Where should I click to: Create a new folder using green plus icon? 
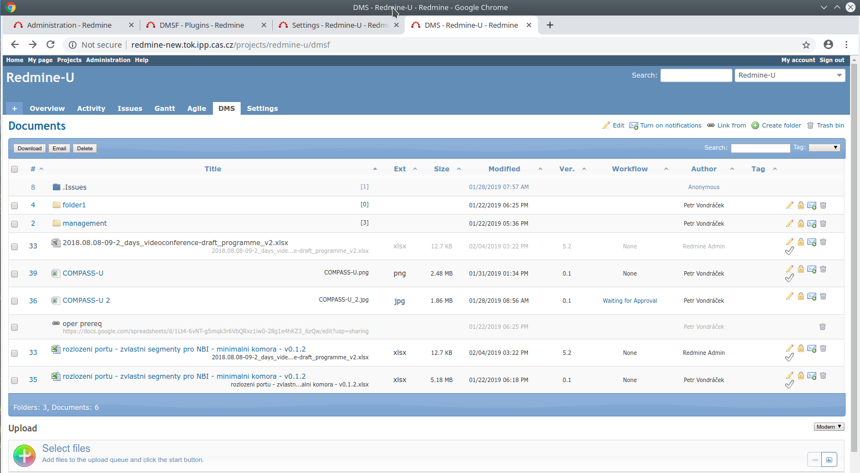click(755, 125)
